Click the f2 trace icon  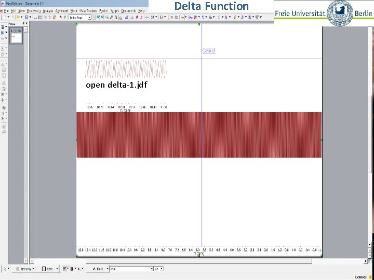coord(176,17)
